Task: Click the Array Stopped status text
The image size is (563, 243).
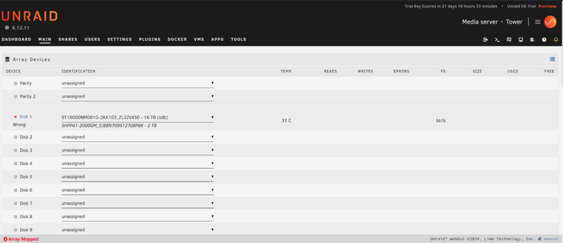Action: (23, 239)
